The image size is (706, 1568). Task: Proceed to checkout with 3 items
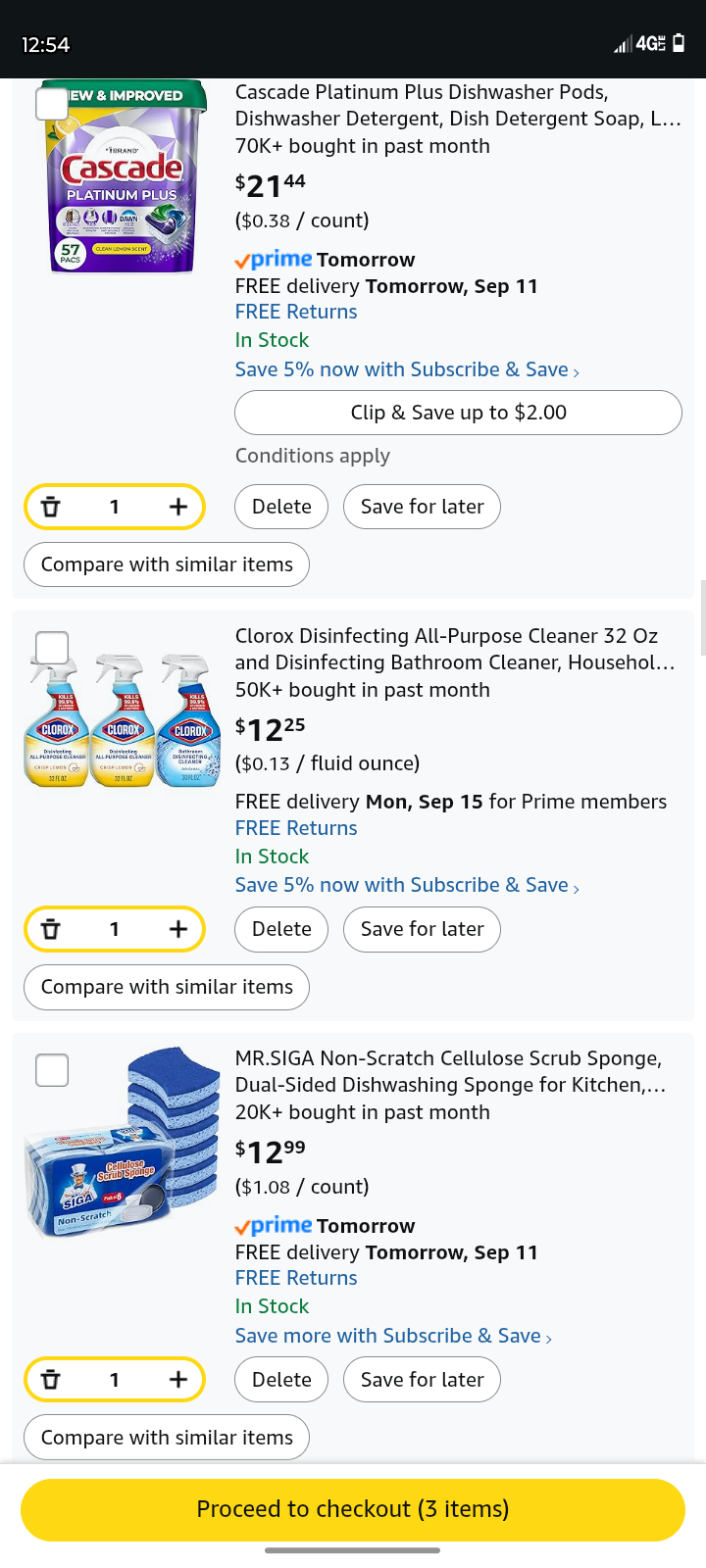click(353, 1509)
